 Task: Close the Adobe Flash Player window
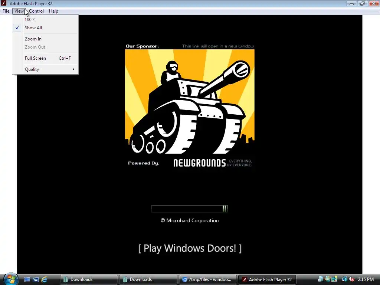click(x=374, y=3)
